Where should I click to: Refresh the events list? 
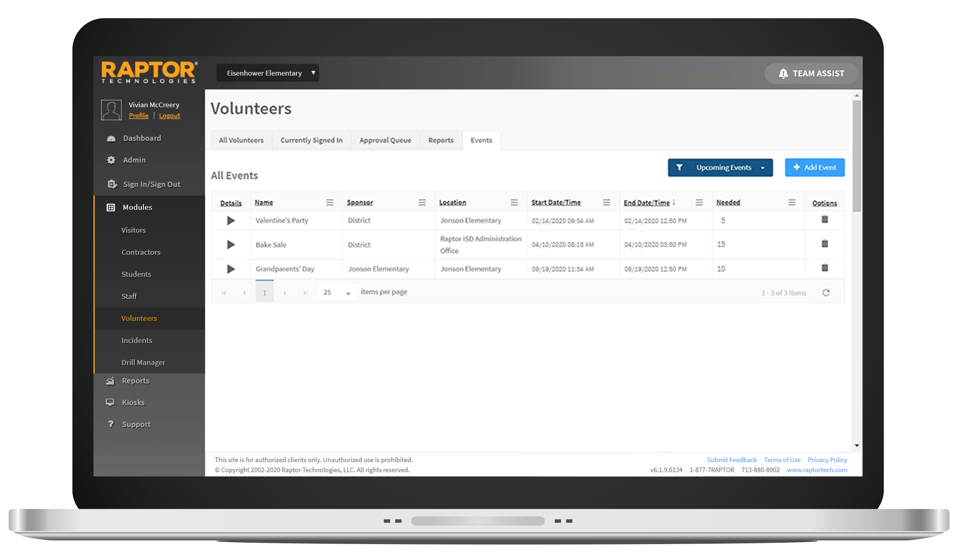(x=826, y=292)
